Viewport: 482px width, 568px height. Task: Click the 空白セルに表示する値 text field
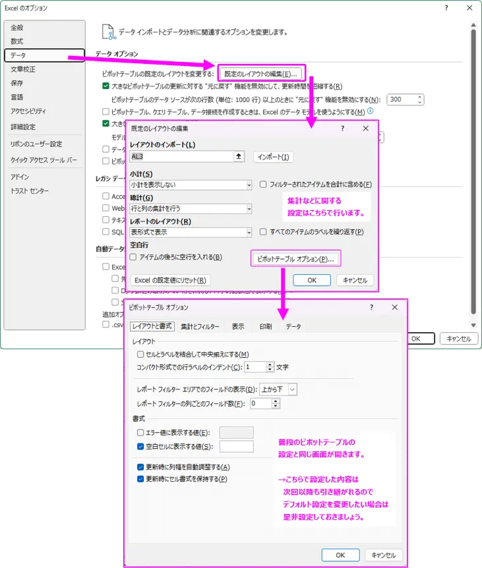[x=236, y=447]
